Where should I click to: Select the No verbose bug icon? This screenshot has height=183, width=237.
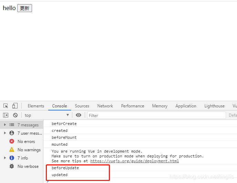tap(12, 166)
